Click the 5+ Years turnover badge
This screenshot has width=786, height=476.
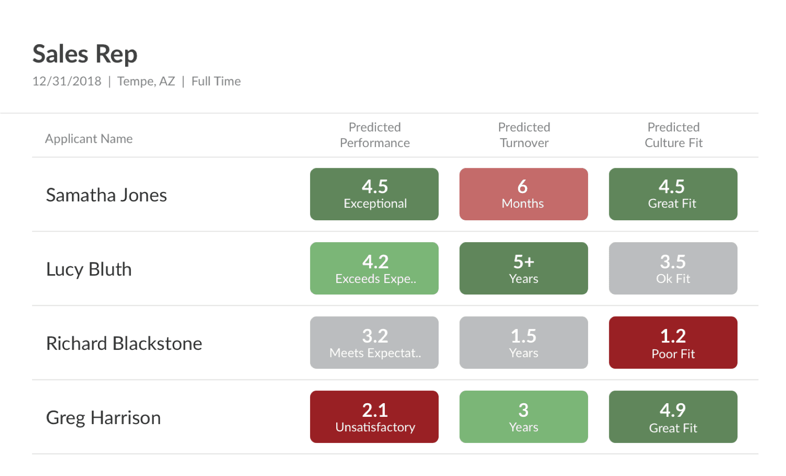click(x=524, y=268)
